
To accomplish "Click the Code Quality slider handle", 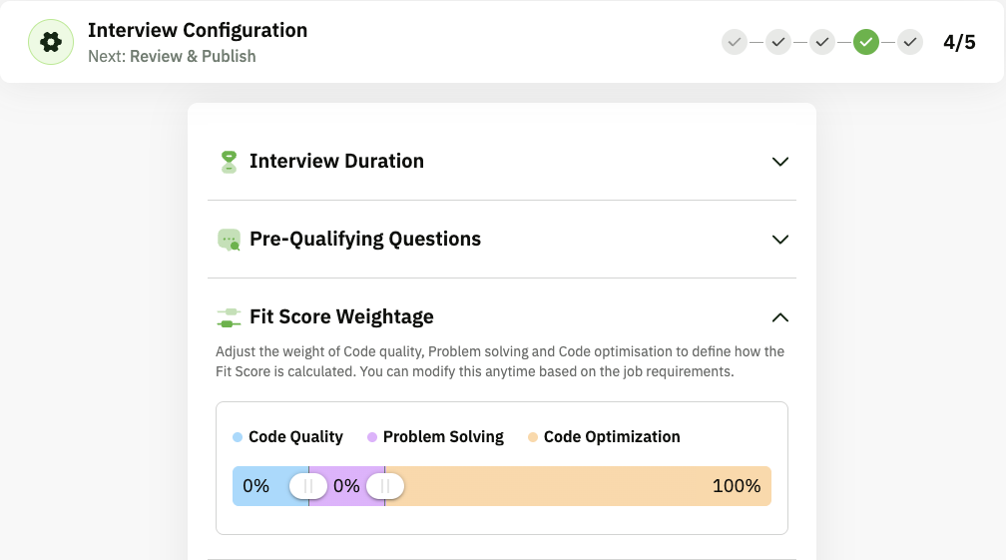I will (x=308, y=486).
